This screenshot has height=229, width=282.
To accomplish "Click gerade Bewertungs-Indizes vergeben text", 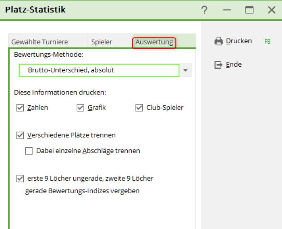I will tap(82, 191).
